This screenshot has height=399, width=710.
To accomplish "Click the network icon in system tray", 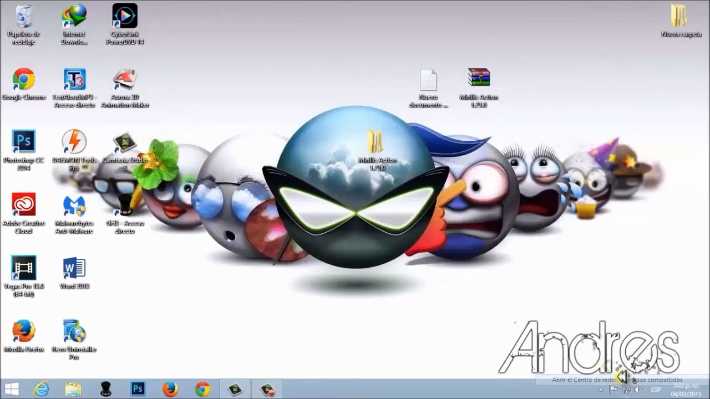I will pyautogui.click(x=626, y=390).
